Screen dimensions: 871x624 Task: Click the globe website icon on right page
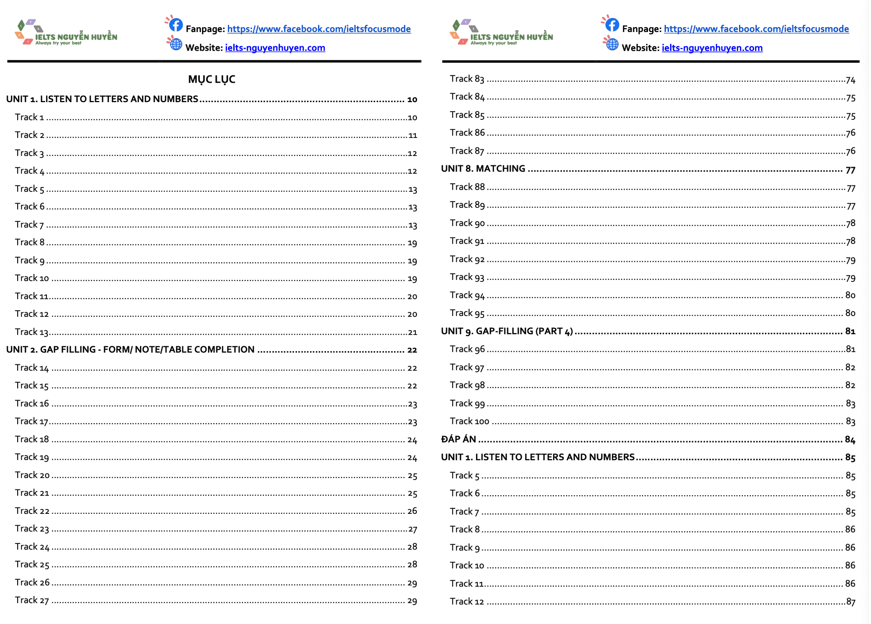pos(612,44)
